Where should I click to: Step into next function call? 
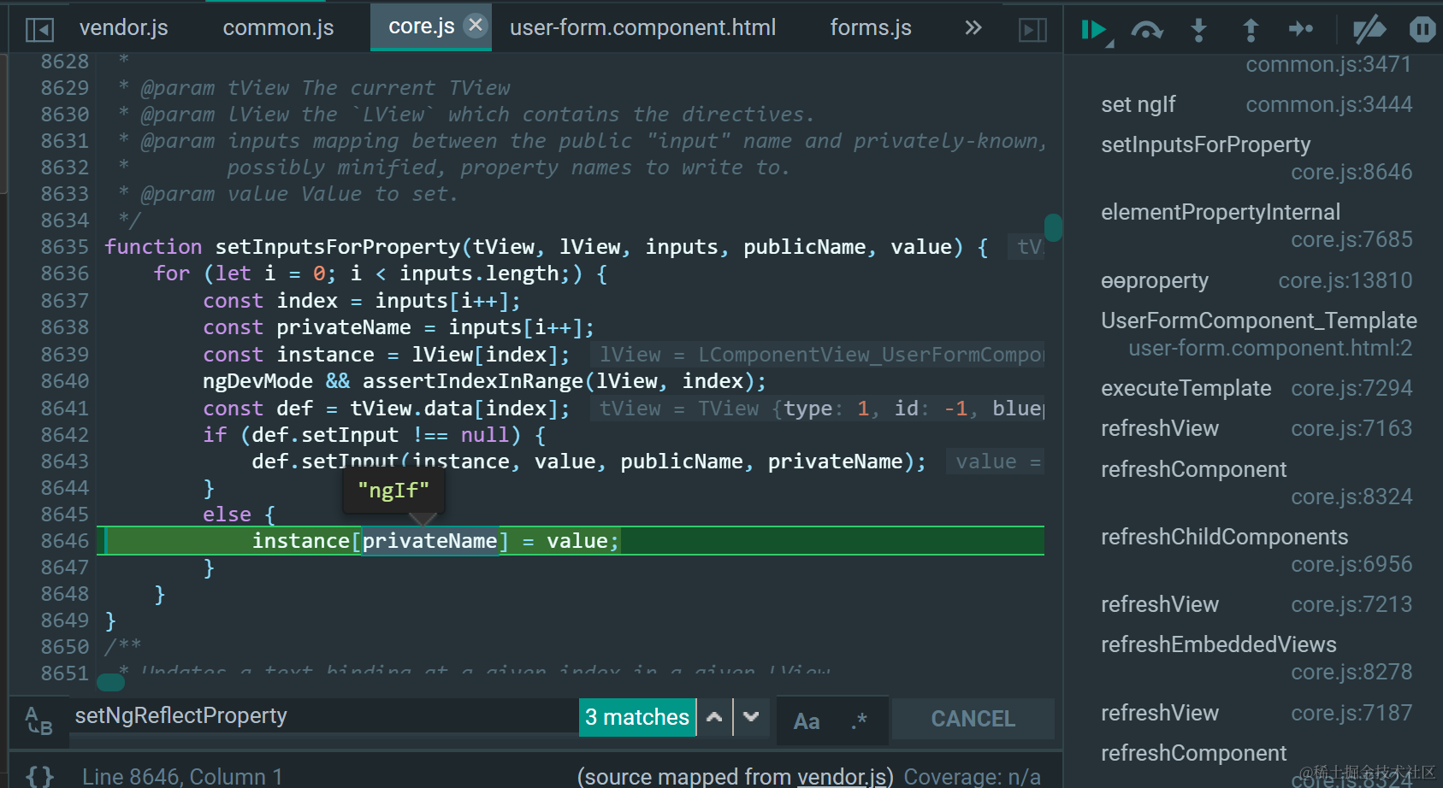(1198, 31)
